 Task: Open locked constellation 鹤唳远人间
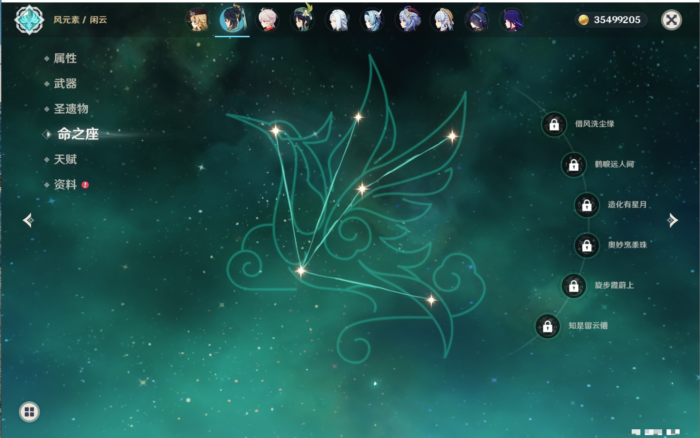tap(573, 165)
